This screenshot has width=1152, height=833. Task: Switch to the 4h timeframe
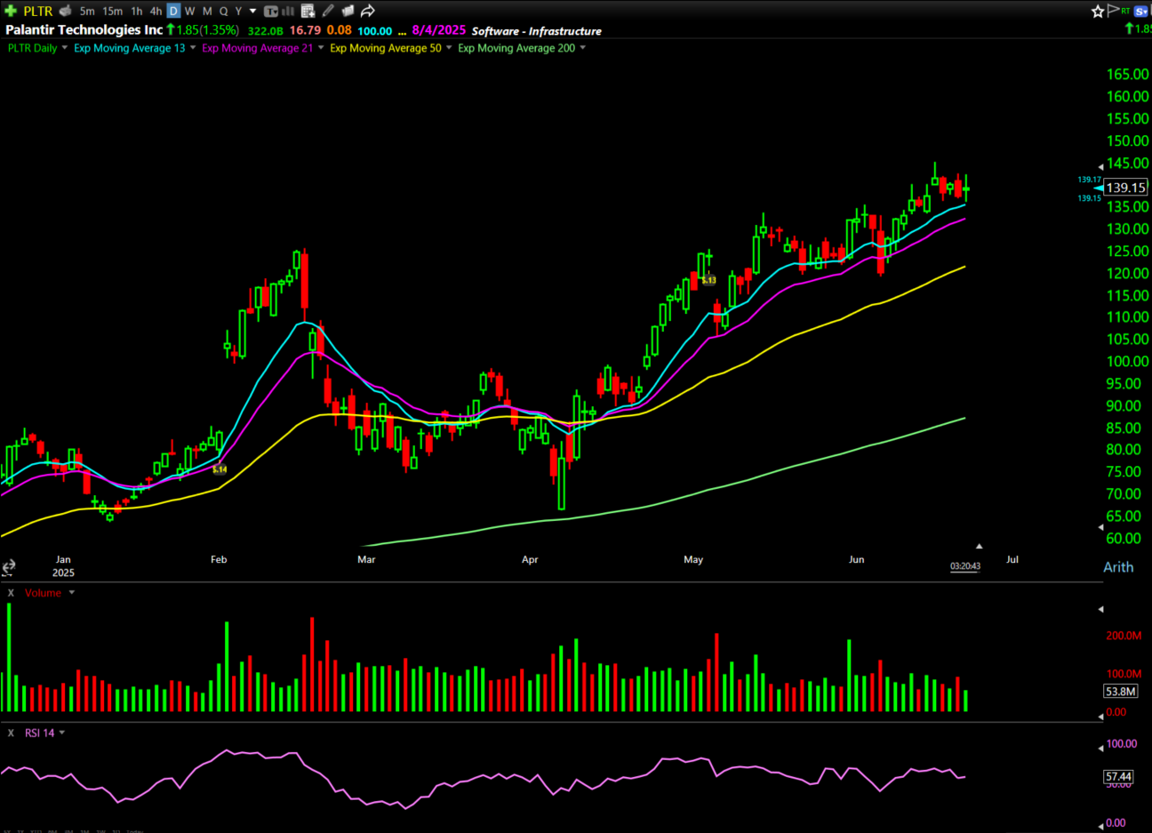click(x=156, y=11)
